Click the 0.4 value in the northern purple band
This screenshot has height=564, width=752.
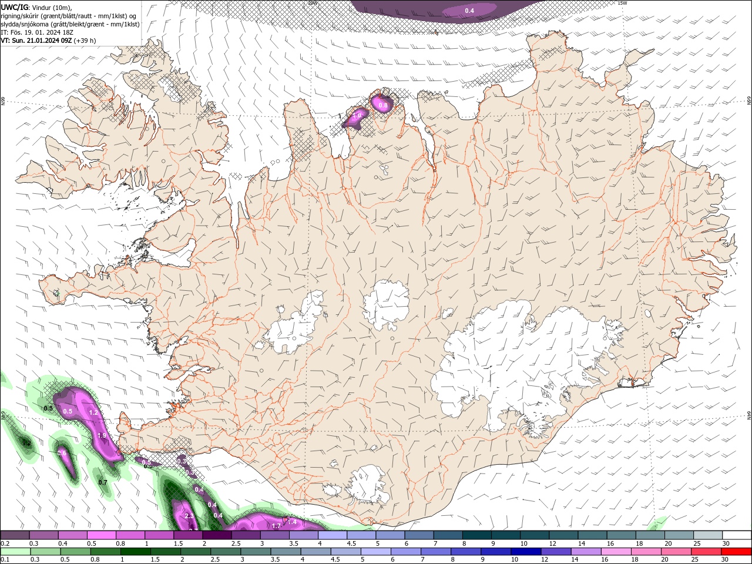point(469,11)
